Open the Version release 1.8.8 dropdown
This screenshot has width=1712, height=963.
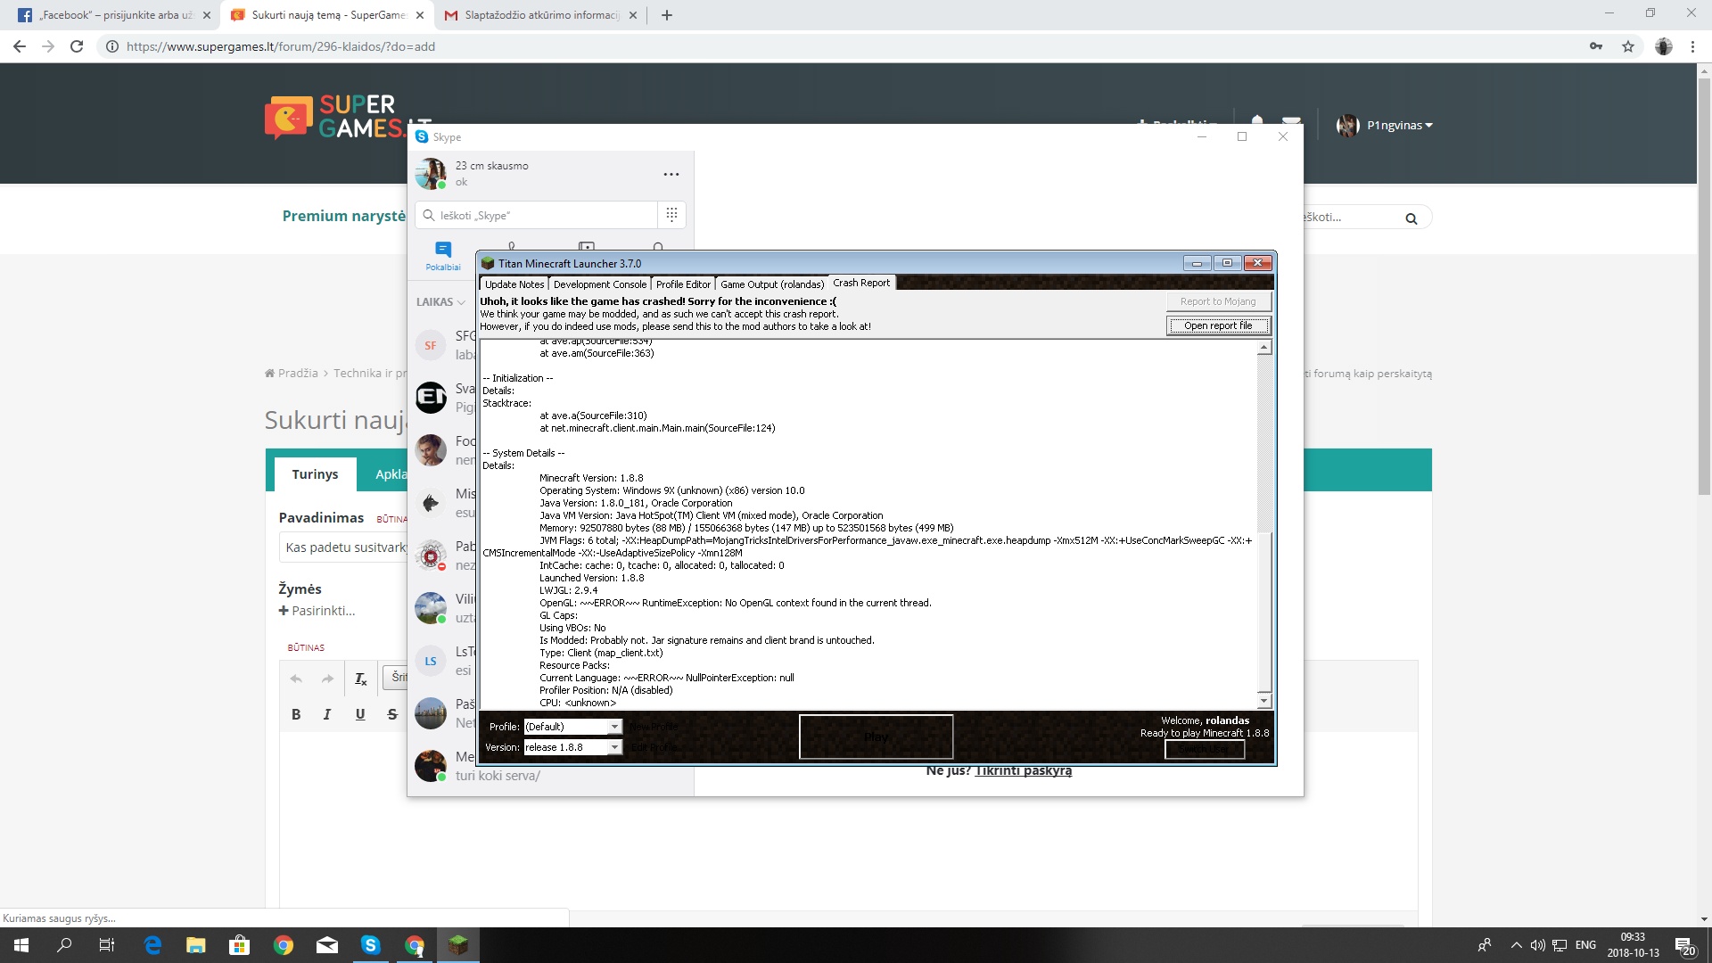572,747
